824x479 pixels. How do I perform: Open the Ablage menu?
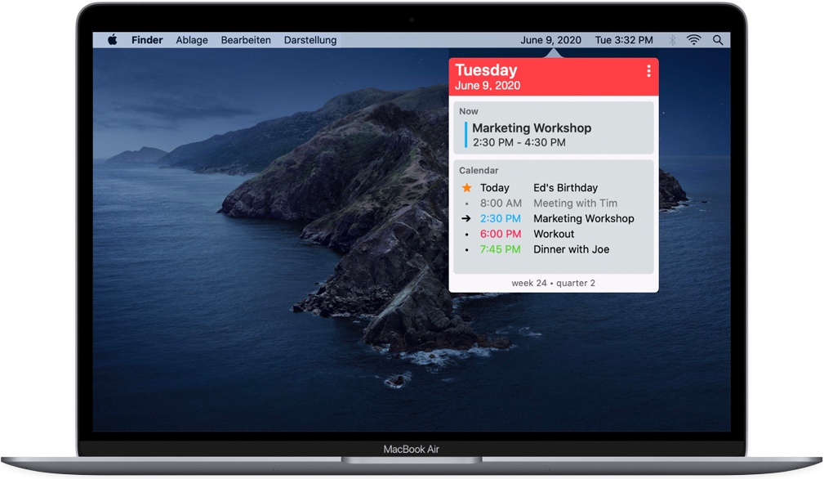[x=192, y=40]
